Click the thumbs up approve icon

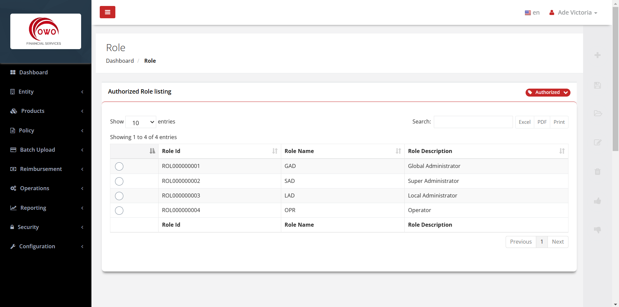click(x=597, y=201)
